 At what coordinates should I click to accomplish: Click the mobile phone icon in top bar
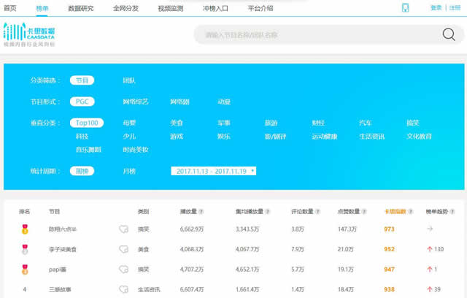click(x=406, y=7)
